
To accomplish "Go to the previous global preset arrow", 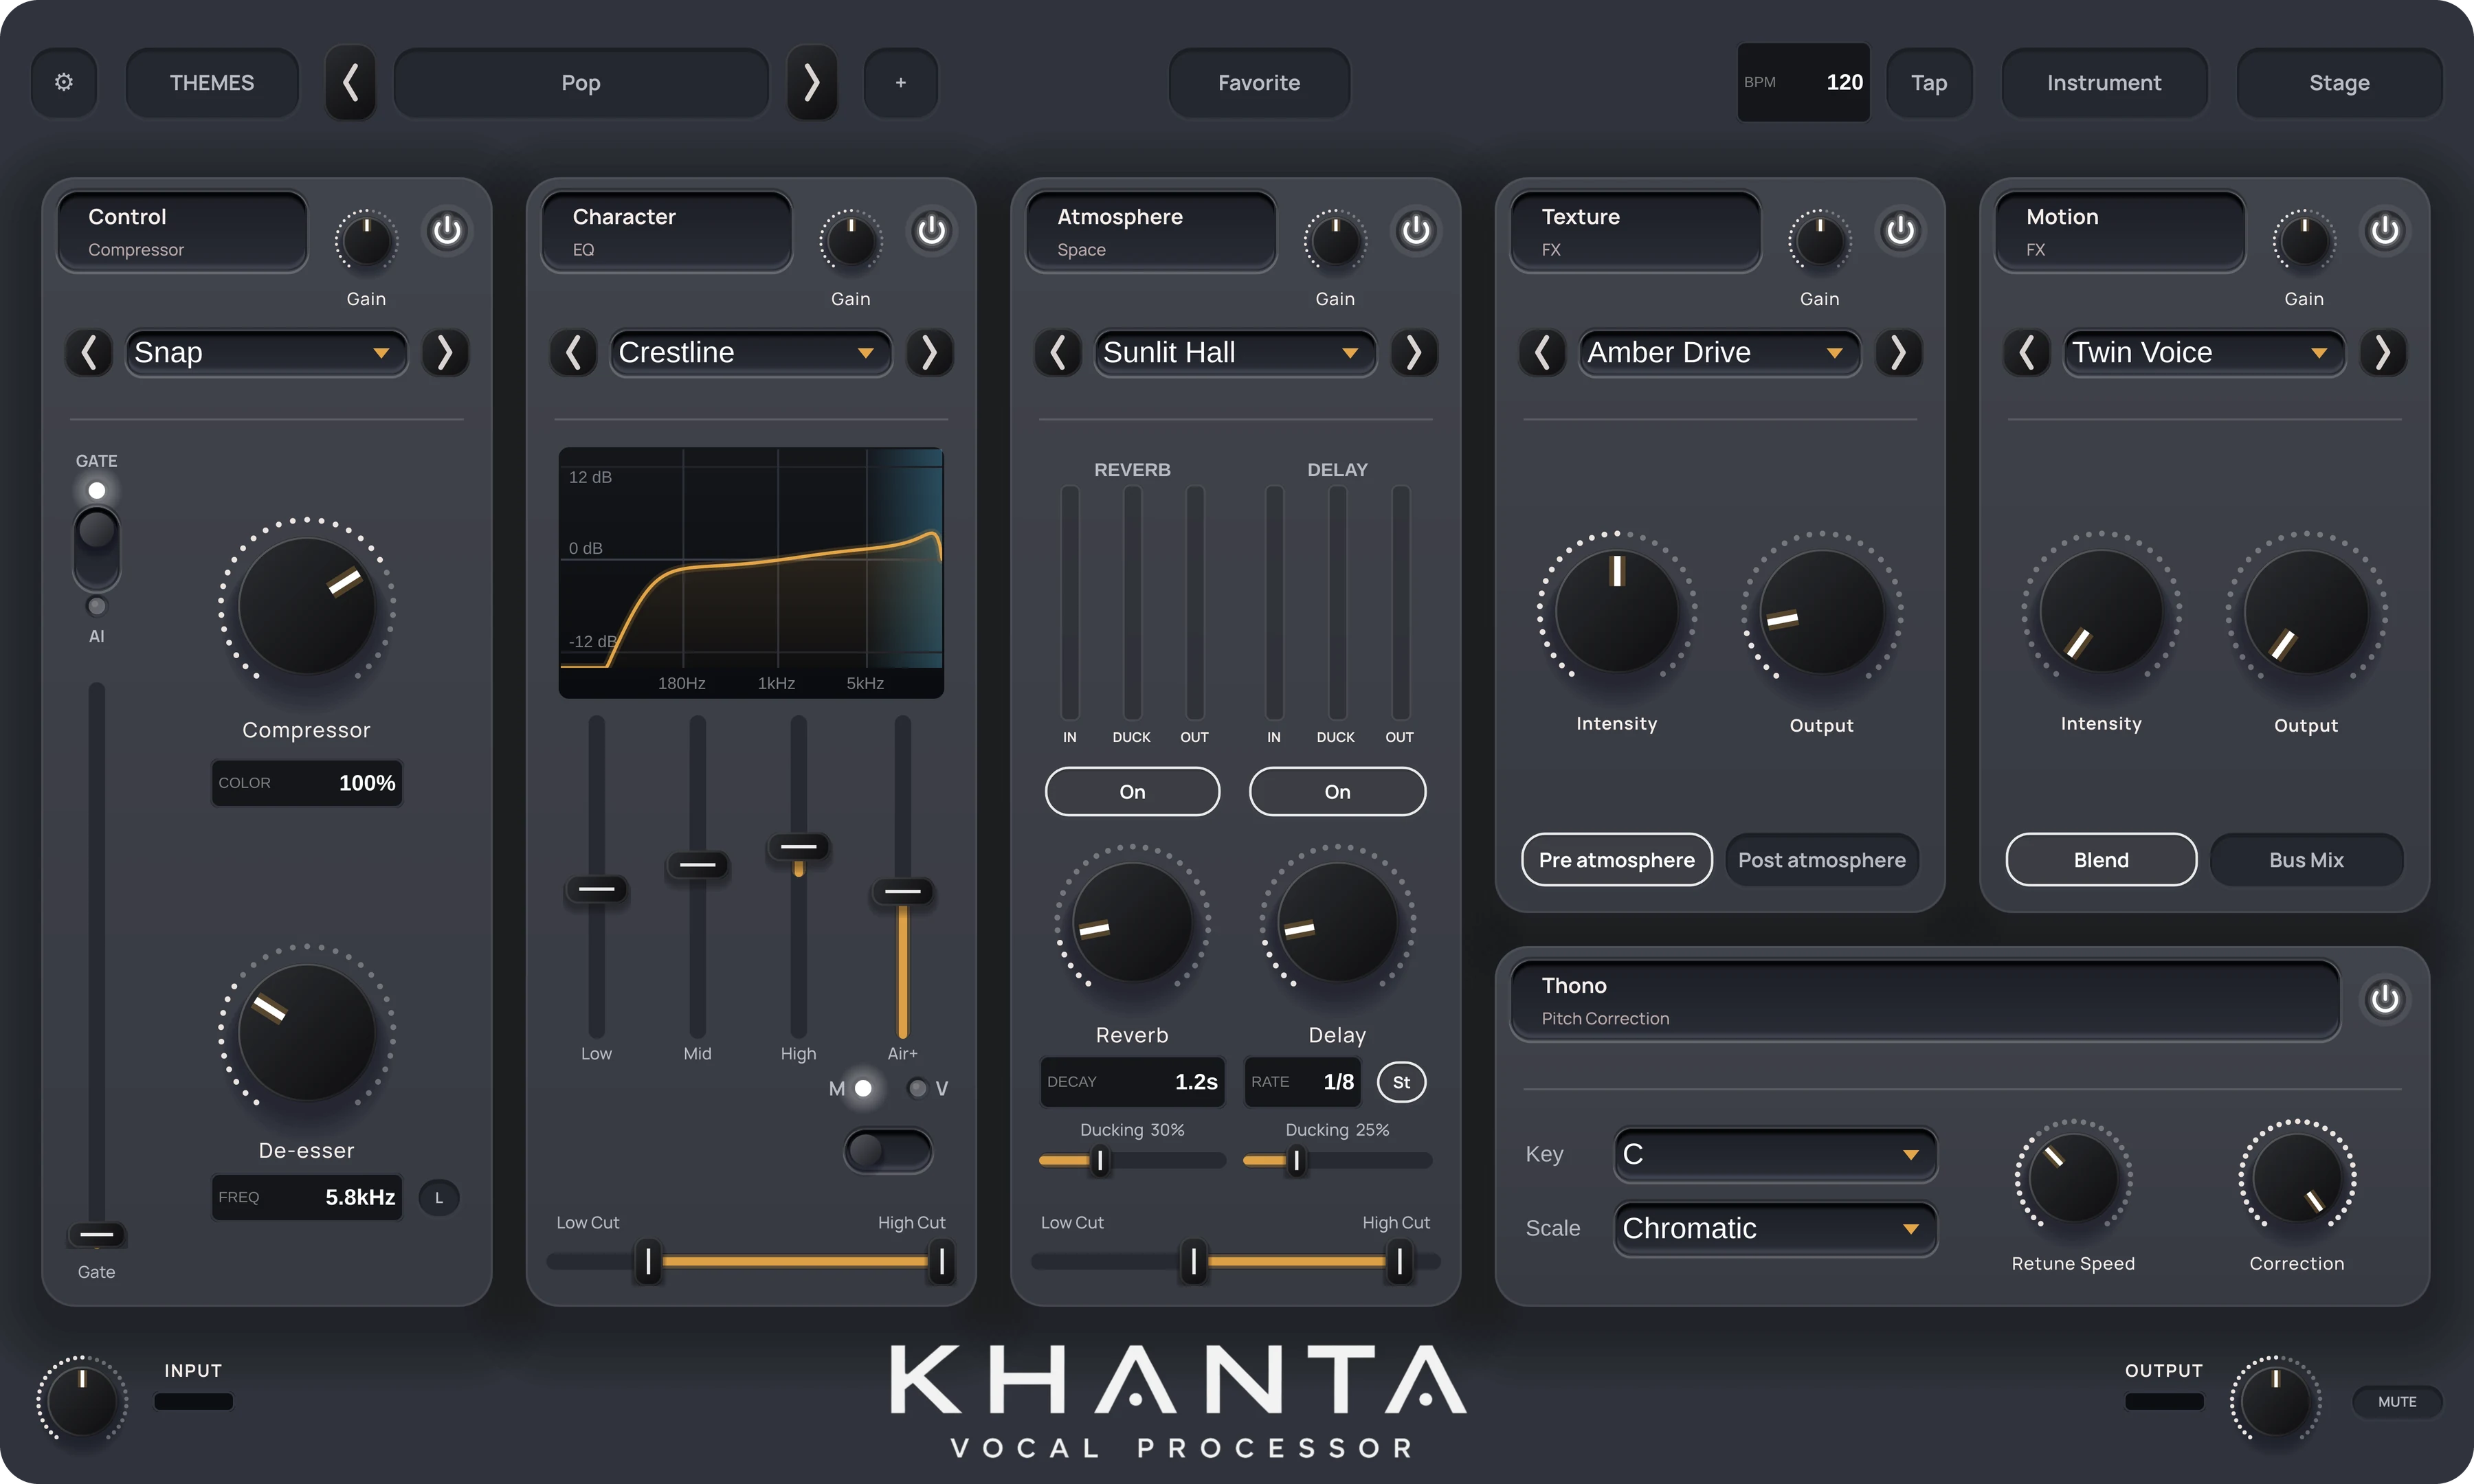I will tap(350, 82).
